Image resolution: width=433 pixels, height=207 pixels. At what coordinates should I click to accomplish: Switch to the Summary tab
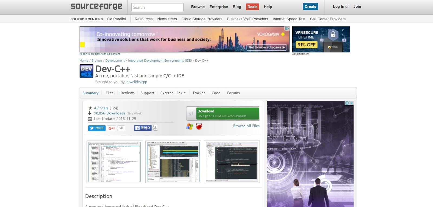coord(90,93)
